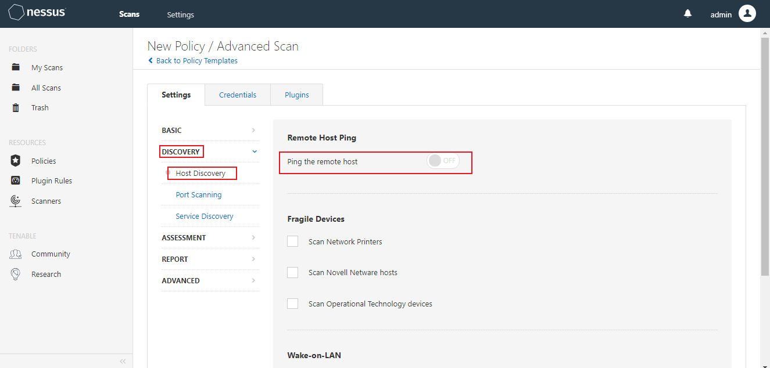Expand the BASIC settings section

click(x=253, y=131)
